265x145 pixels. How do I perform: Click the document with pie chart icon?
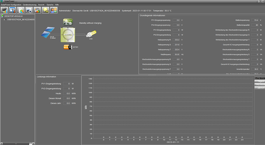point(21,10)
